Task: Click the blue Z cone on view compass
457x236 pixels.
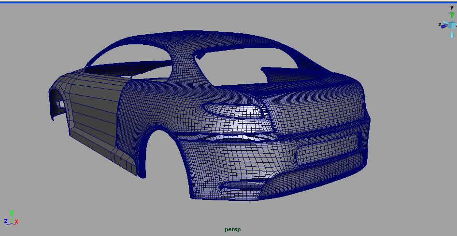Action: pos(444,26)
